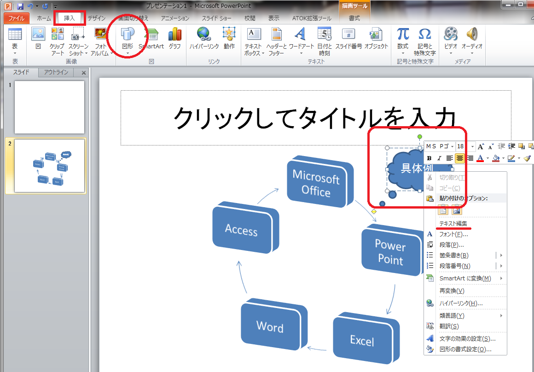
Task: Open the font color dropdown arrow
Action: [488, 158]
